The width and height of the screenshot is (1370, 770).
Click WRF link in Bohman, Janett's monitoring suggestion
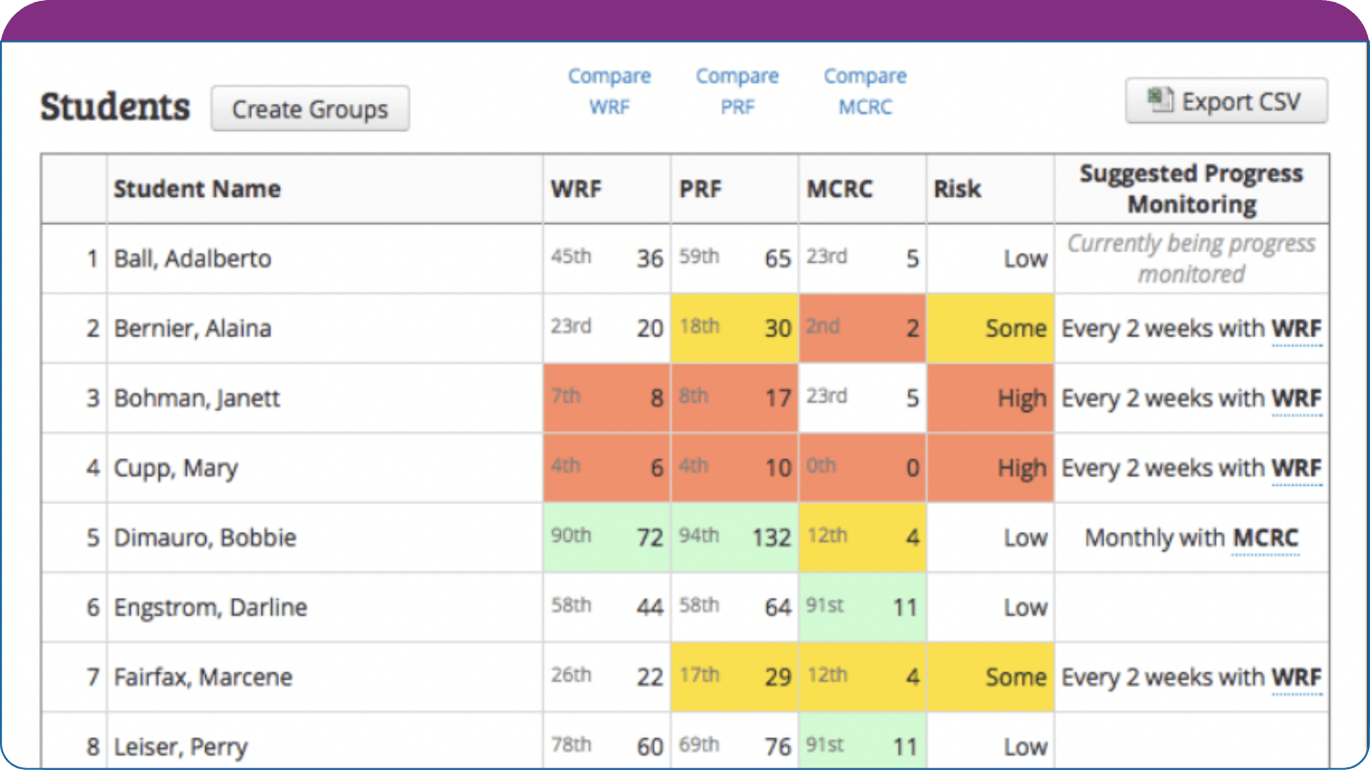[x=1297, y=398]
